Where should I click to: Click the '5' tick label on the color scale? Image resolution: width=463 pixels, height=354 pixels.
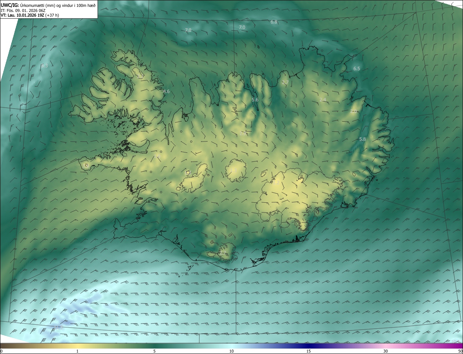(154, 351)
